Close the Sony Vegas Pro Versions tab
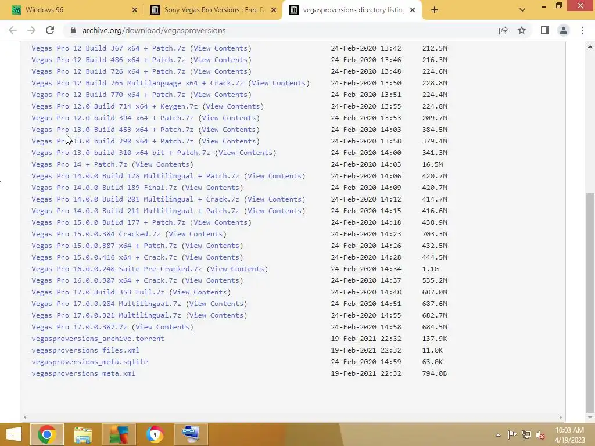 click(274, 10)
